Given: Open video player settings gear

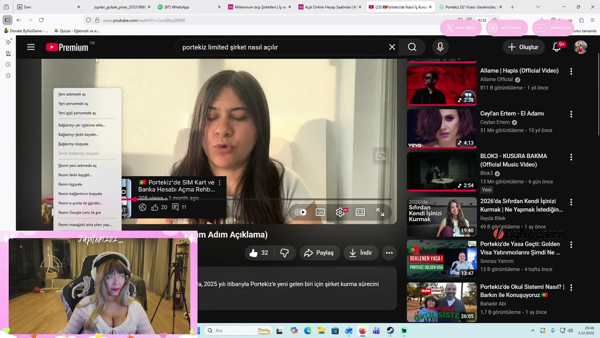Looking at the screenshot, I should click(x=340, y=212).
